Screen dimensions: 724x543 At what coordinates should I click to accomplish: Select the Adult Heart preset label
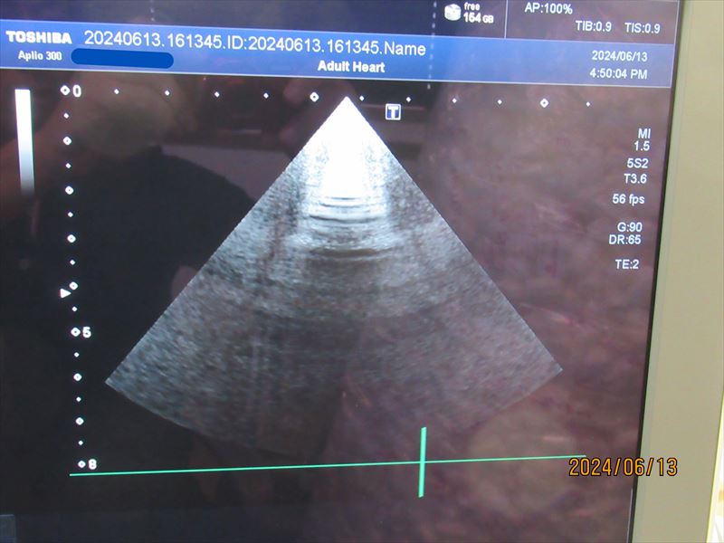pos(351,67)
